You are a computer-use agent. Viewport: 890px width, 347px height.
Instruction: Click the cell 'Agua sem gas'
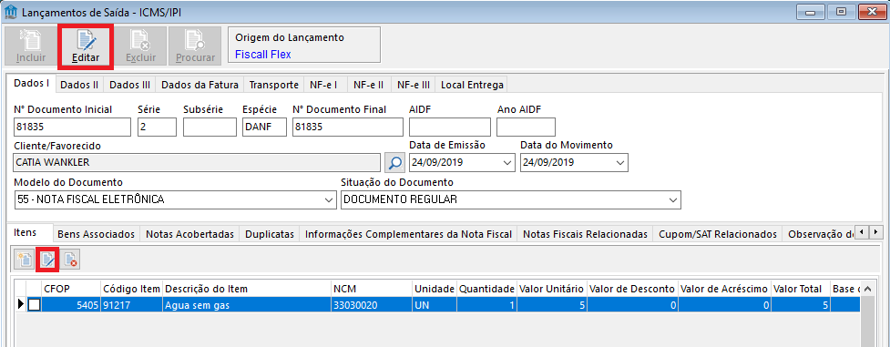[246, 304]
